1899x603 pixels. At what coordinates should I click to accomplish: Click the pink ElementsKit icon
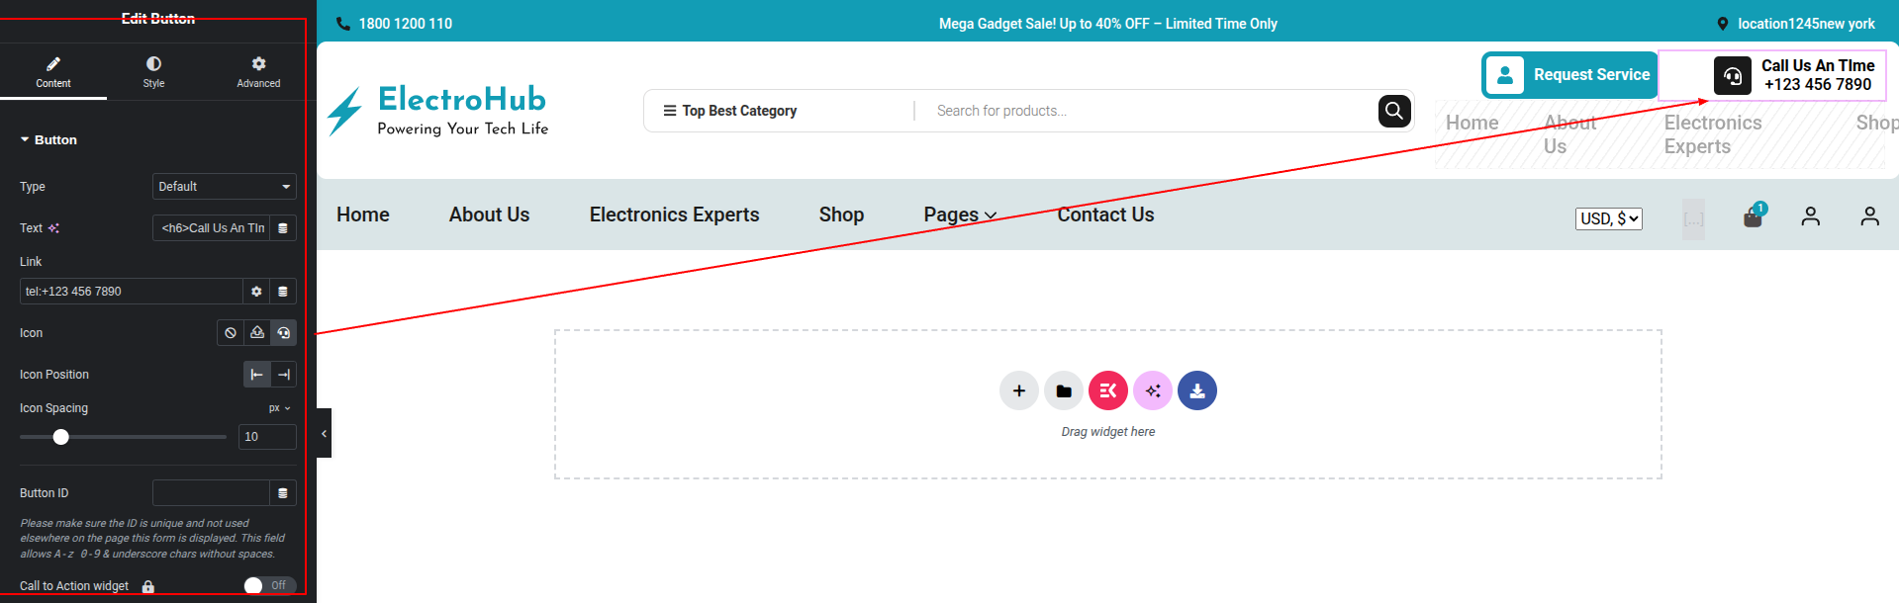[1107, 390]
